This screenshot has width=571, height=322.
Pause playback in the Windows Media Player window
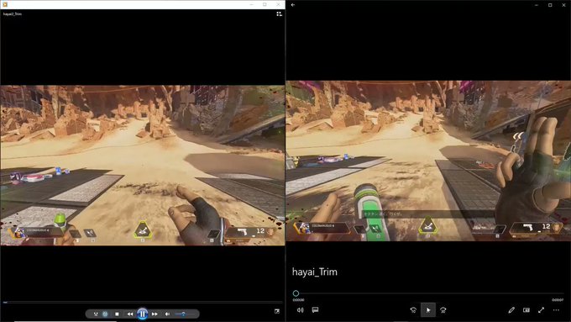coord(143,314)
